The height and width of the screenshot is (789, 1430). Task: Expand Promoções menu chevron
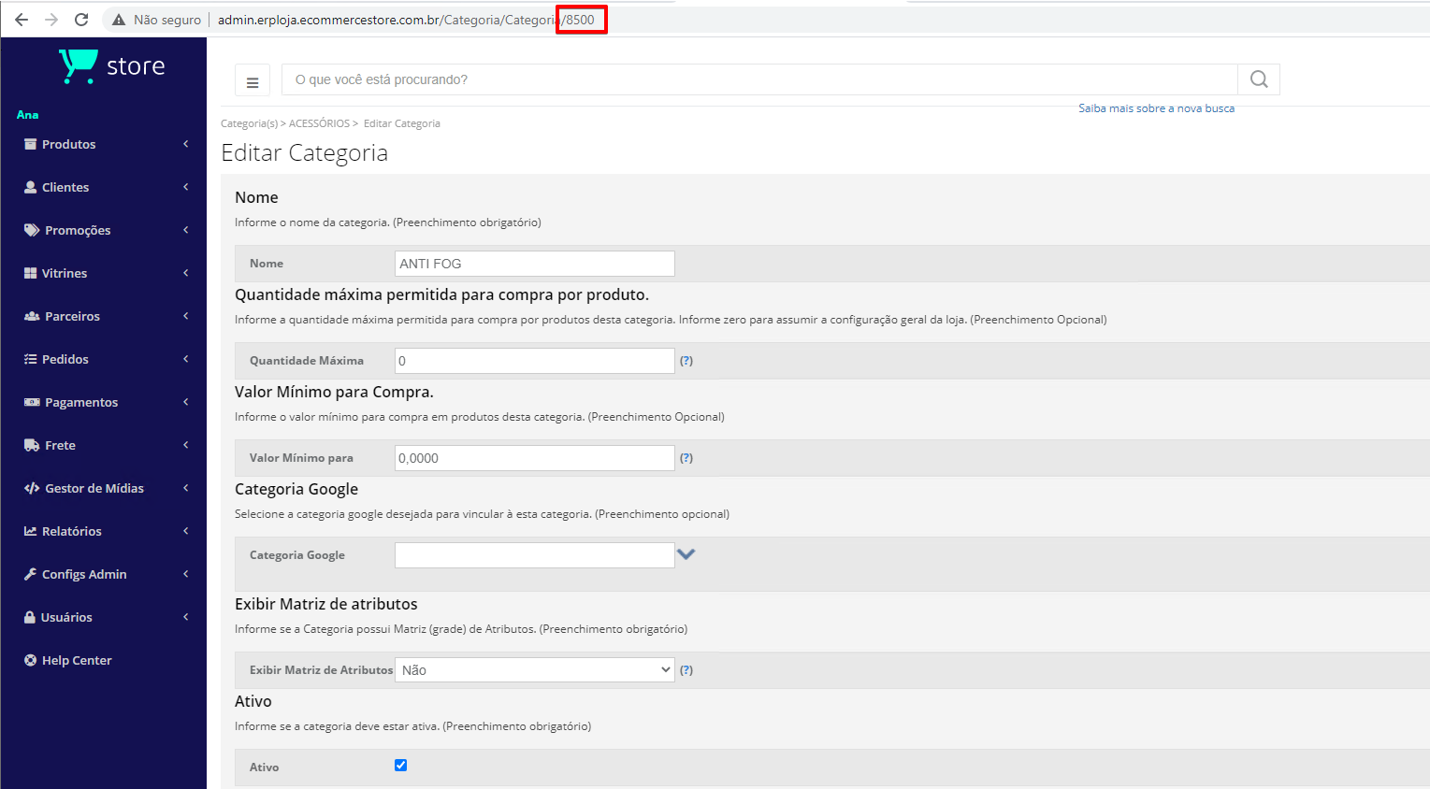tap(186, 230)
